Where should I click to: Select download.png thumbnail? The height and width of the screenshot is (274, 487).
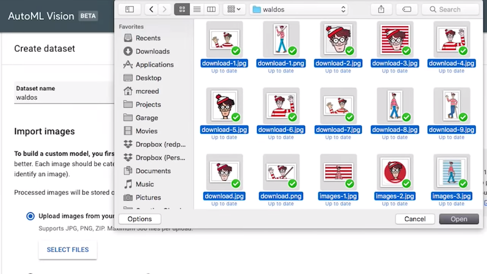[281, 172]
